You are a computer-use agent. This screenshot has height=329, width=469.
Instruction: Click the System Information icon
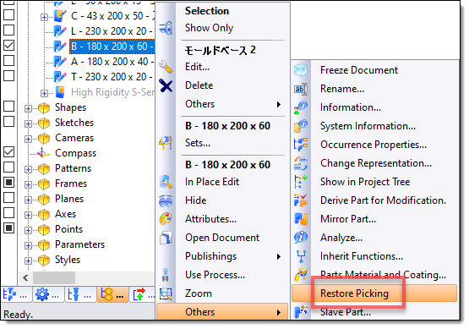pos(301,126)
